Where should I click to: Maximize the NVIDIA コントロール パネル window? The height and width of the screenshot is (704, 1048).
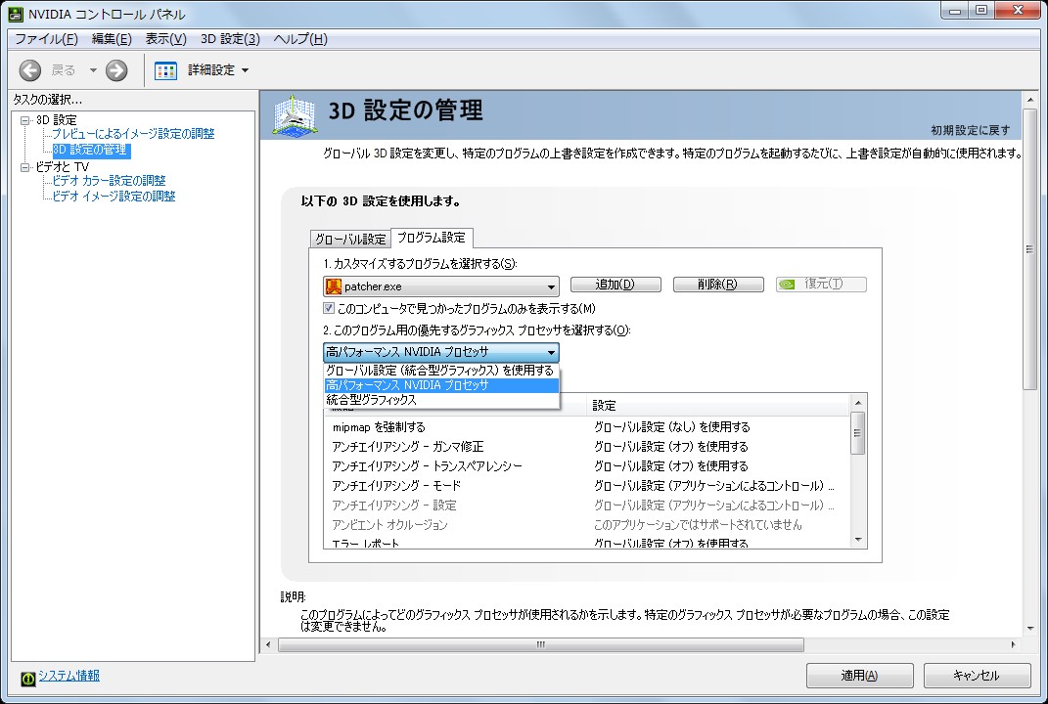click(x=981, y=10)
